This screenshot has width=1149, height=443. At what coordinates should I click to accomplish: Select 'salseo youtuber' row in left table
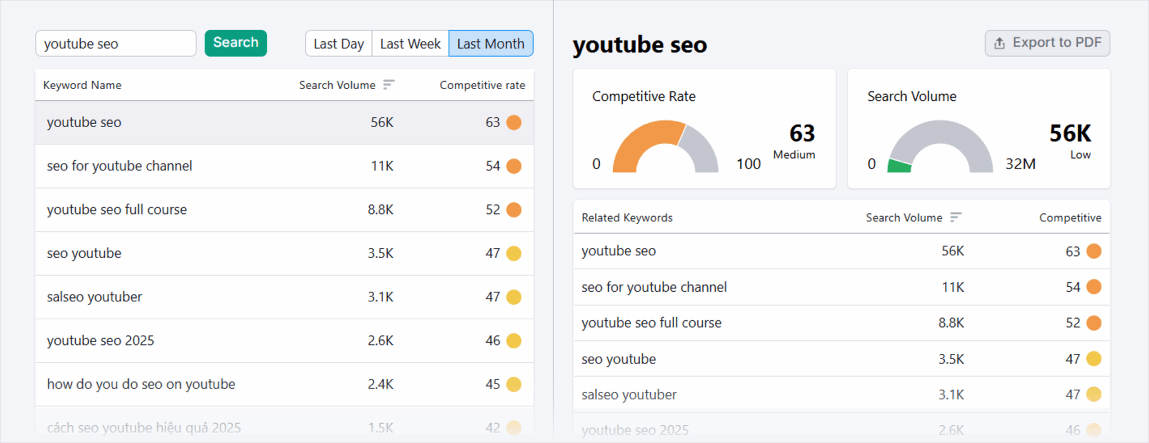(284, 297)
